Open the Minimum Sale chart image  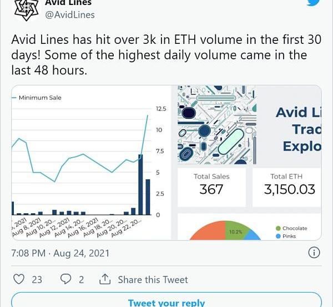click(92, 163)
